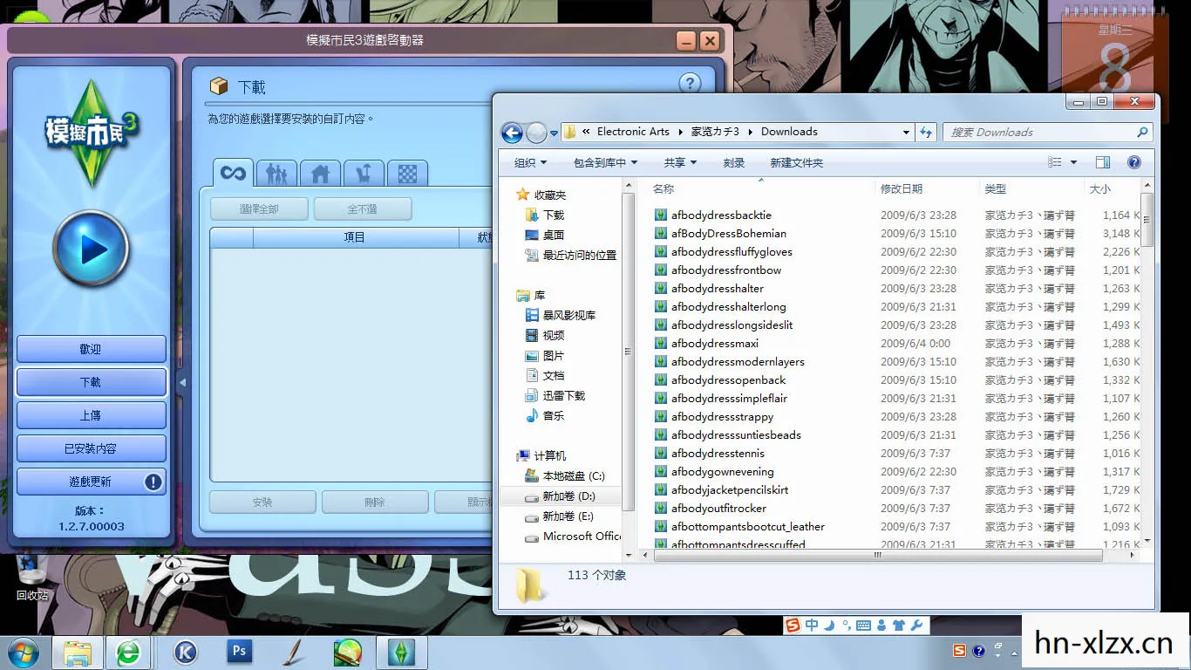Create a folder with 新建文件夹
The height and width of the screenshot is (670, 1191).
coord(796,162)
